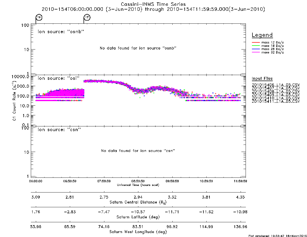Viewport: 307px width, 237px height.
Task: Click the ion source "osi" panel label
Action: click(59, 78)
